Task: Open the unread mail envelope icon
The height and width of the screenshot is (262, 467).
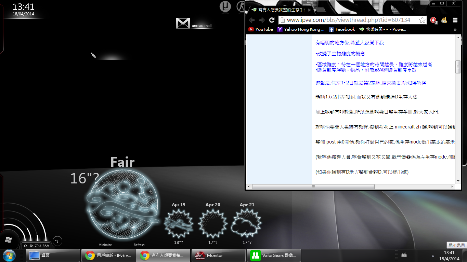Action: click(183, 23)
